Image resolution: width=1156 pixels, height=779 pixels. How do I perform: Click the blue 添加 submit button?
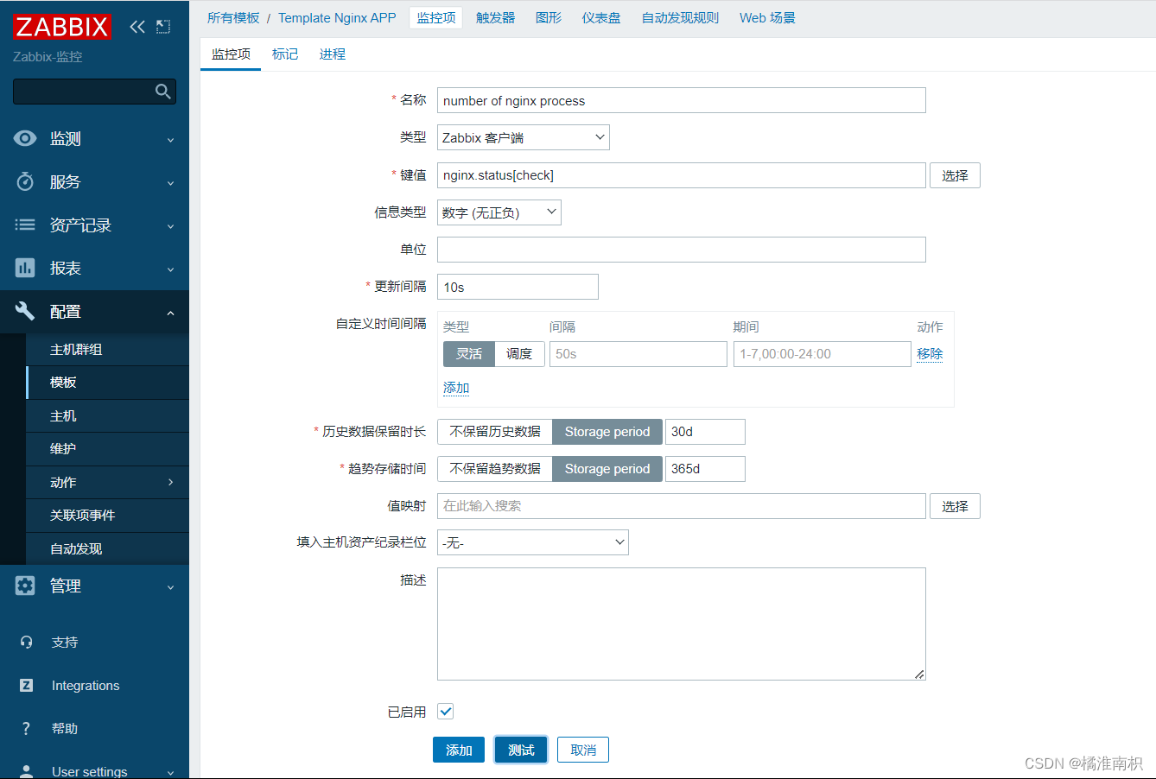459,750
